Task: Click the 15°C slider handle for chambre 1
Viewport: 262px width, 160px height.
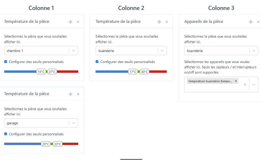Action: click(x=41, y=72)
